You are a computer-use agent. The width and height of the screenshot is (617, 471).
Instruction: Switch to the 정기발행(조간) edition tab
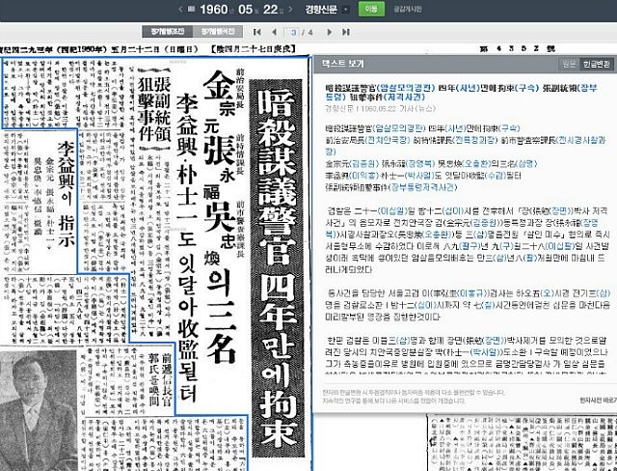tap(168, 32)
